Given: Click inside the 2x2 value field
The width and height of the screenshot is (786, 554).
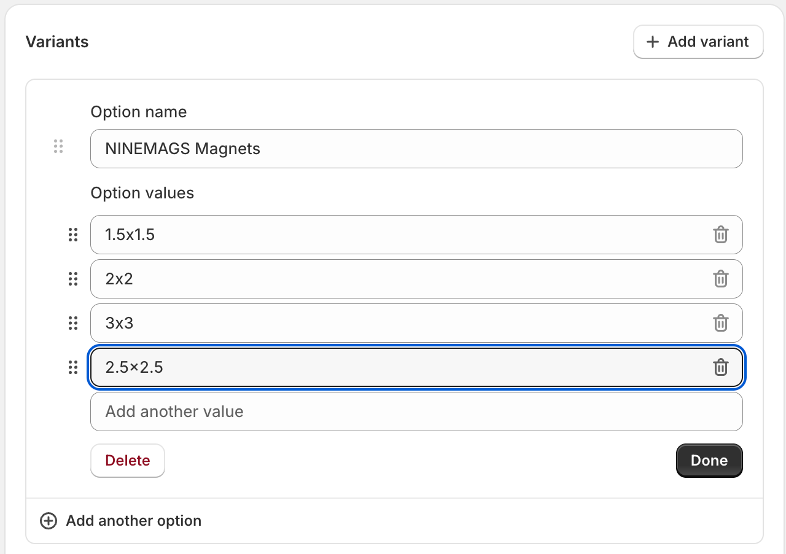Looking at the screenshot, I should coord(399,279).
